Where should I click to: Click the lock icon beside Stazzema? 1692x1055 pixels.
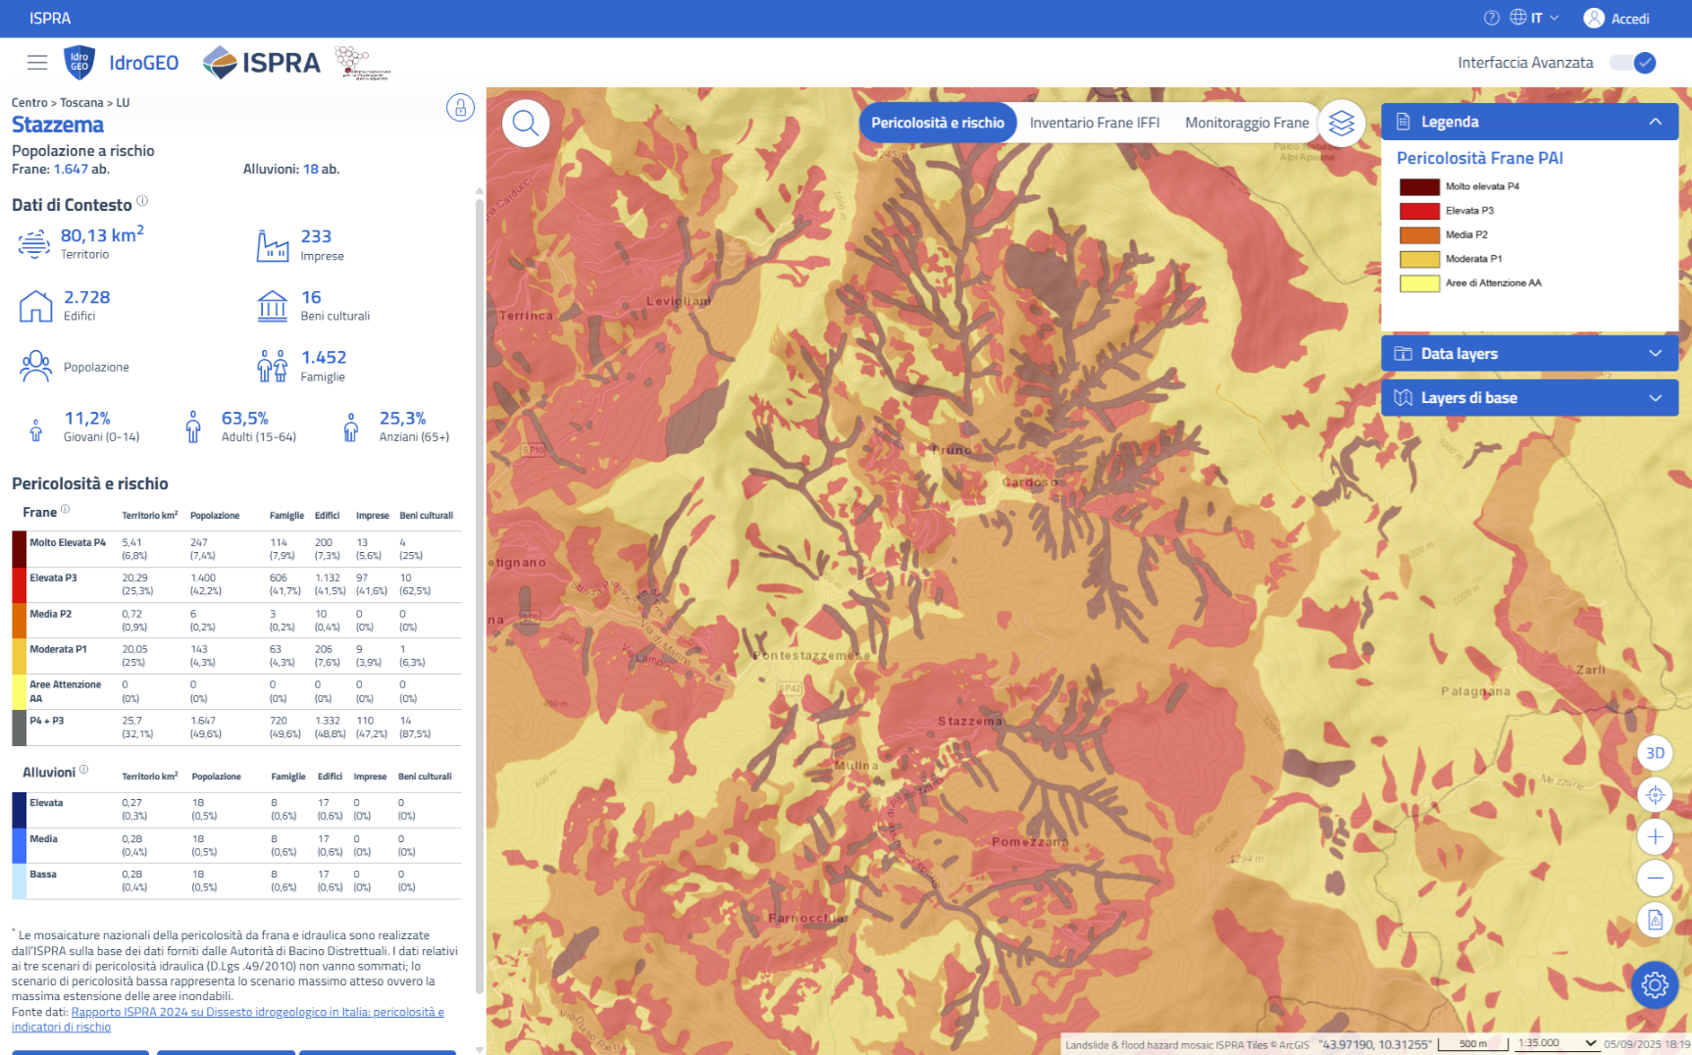tap(460, 107)
